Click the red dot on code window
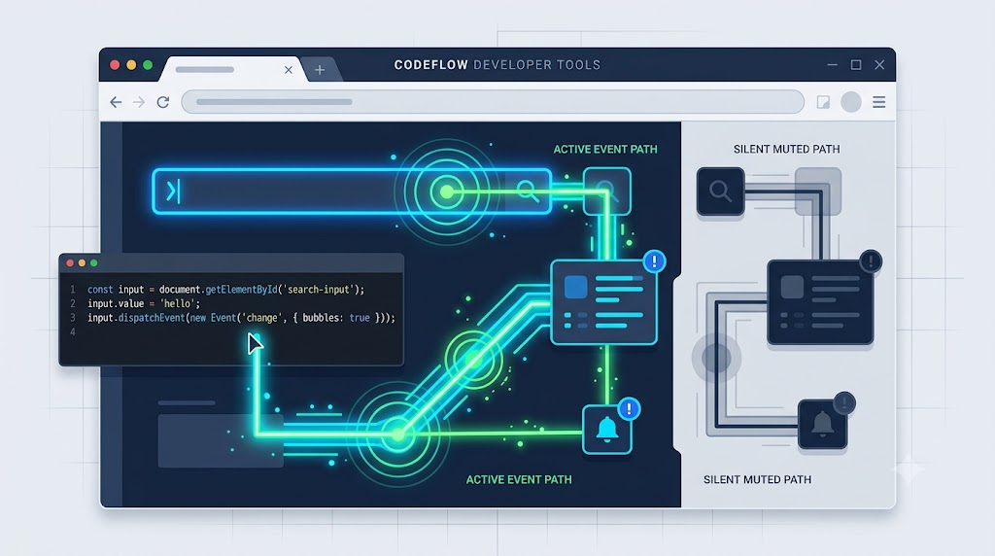Viewport: 995px width, 556px height. [x=70, y=262]
